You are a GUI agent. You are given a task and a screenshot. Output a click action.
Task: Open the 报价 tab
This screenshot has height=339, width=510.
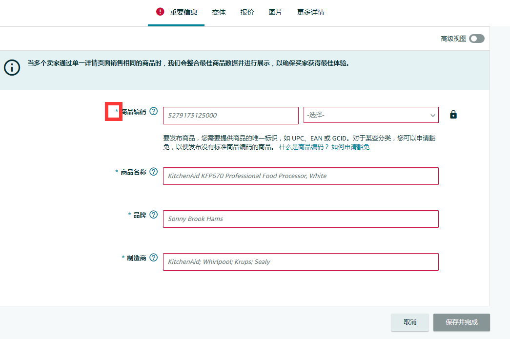click(x=247, y=12)
